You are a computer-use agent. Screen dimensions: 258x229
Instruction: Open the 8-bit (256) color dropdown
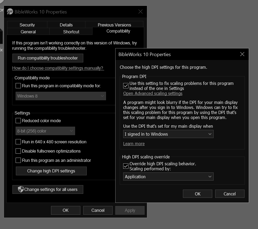click(x=45, y=131)
